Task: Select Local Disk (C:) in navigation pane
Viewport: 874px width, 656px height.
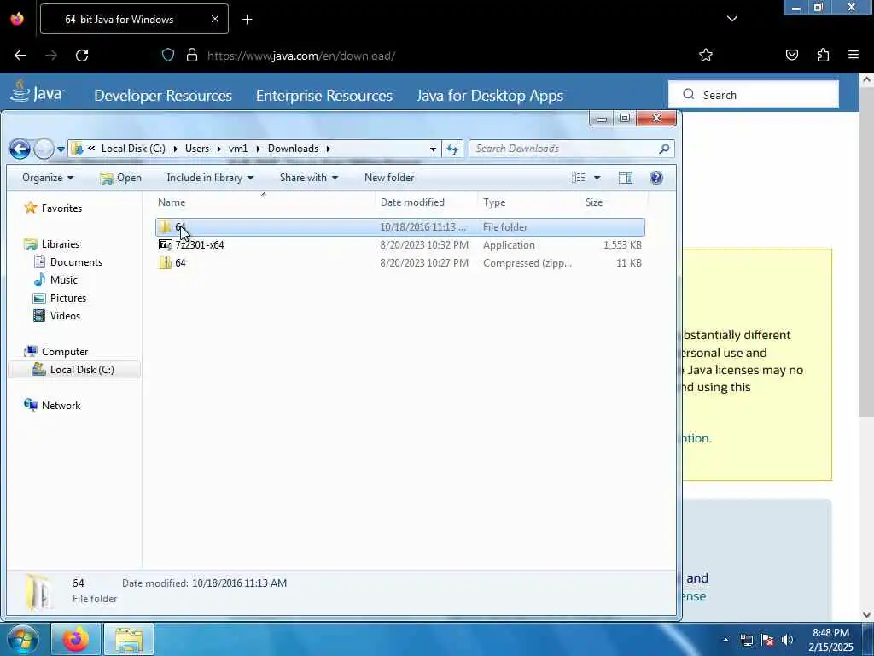Action: pos(74,370)
